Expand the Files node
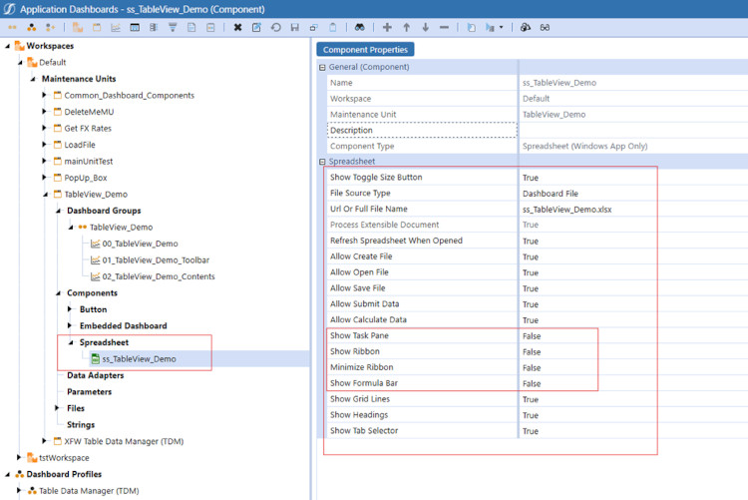 (x=57, y=408)
